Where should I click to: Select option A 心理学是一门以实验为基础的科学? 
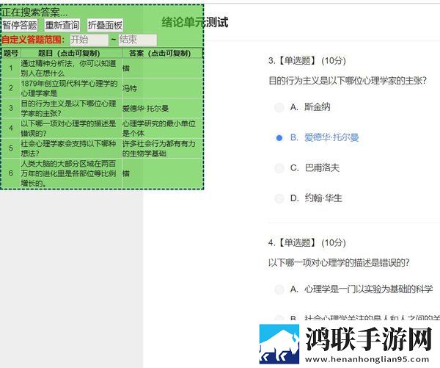pyautogui.click(x=279, y=289)
